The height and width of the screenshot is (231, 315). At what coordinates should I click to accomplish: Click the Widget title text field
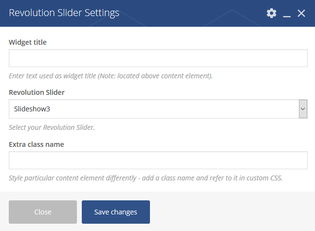pos(158,58)
